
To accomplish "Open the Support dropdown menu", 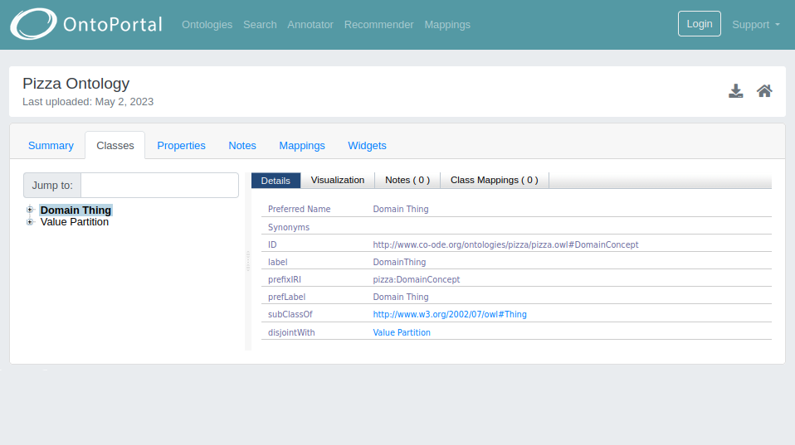I will point(755,24).
